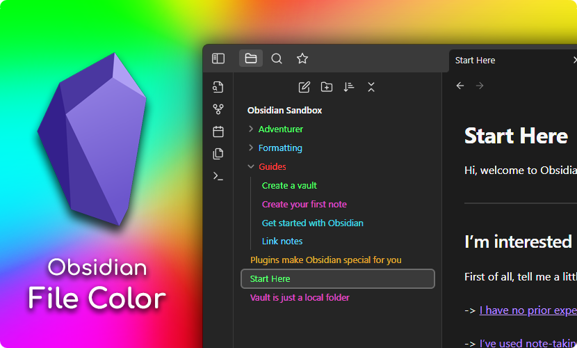Click the 'I'm interested' heading
The height and width of the screenshot is (348, 577).
[x=518, y=242]
